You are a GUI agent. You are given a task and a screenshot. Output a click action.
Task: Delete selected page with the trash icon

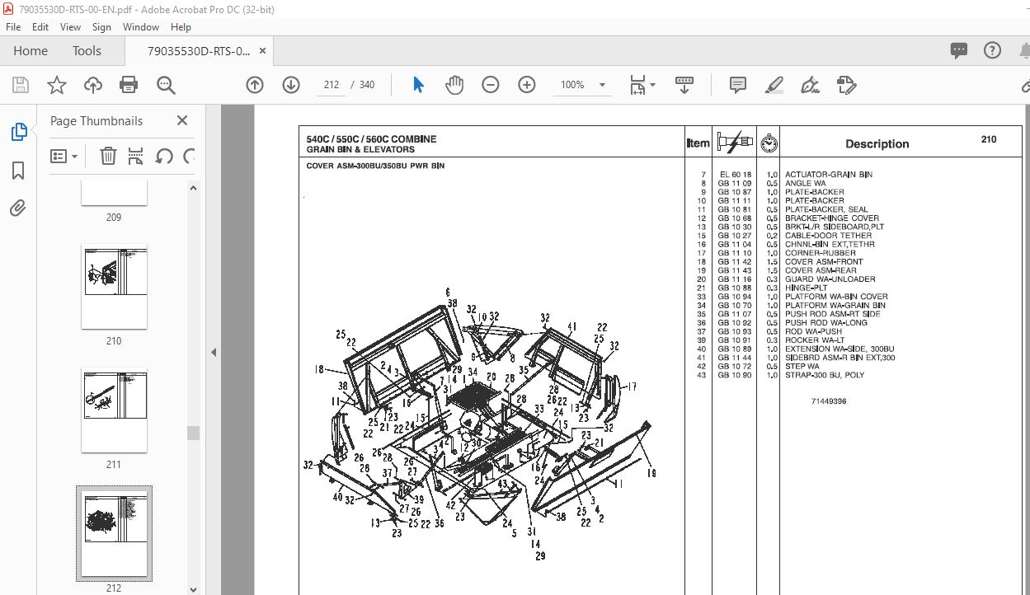[108, 156]
